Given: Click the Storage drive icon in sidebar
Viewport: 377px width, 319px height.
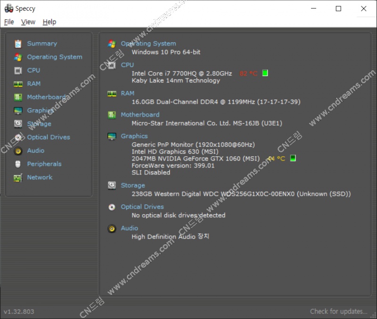Looking at the screenshot, I should coord(18,124).
